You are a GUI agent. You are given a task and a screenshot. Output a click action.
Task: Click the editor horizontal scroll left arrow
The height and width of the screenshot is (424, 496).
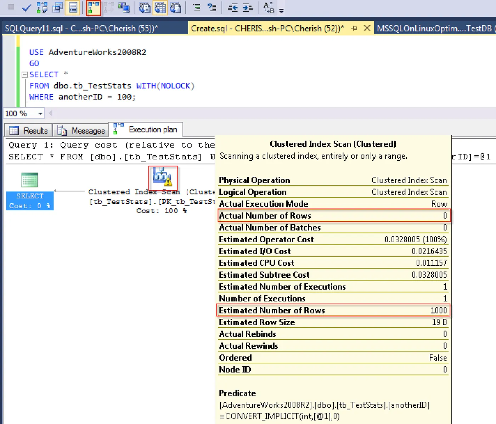(51, 113)
